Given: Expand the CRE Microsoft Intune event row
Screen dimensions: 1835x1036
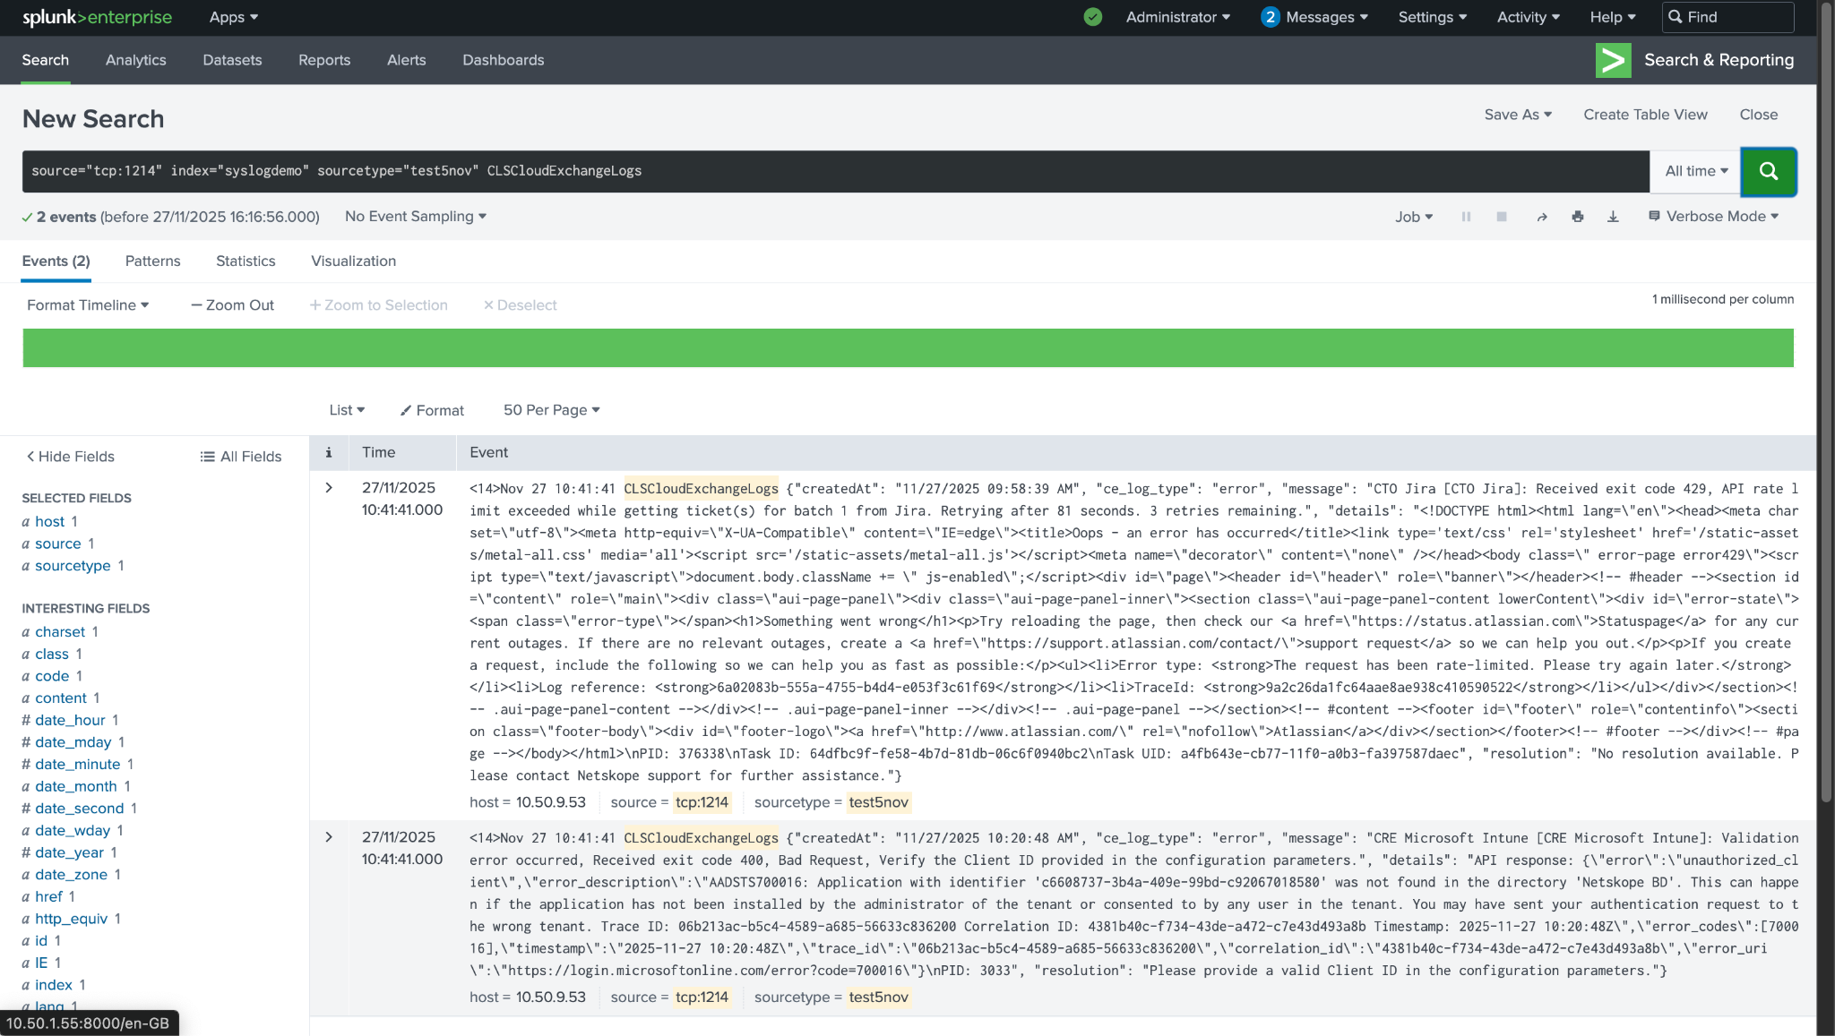Looking at the screenshot, I should pyautogui.click(x=329, y=837).
